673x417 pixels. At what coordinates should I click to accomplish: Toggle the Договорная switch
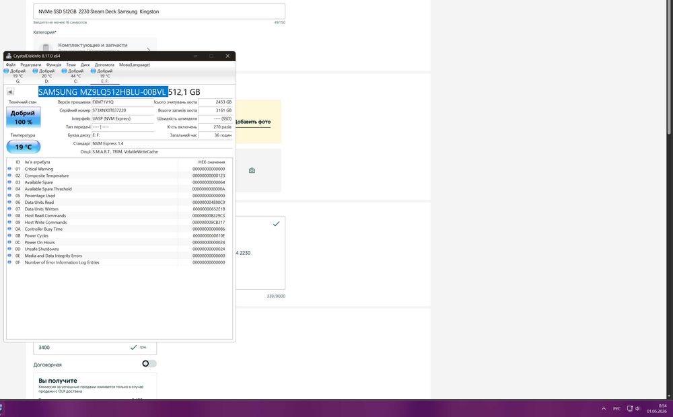pos(149,364)
